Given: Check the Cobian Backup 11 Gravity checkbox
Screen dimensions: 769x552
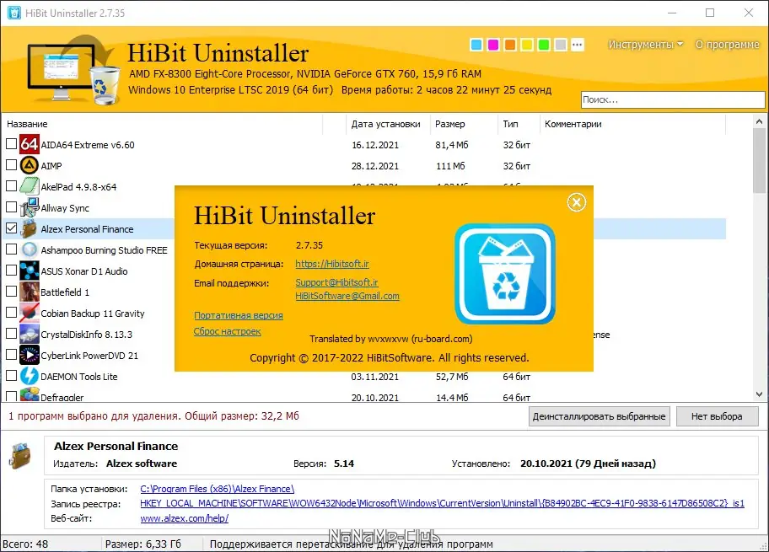Looking at the screenshot, I should click(x=11, y=313).
